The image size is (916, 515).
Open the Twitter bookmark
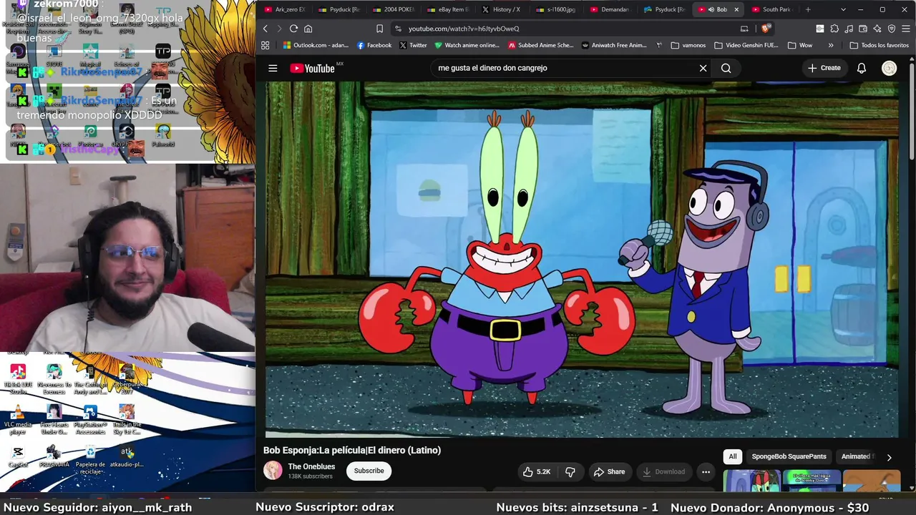tap(413, 45)
